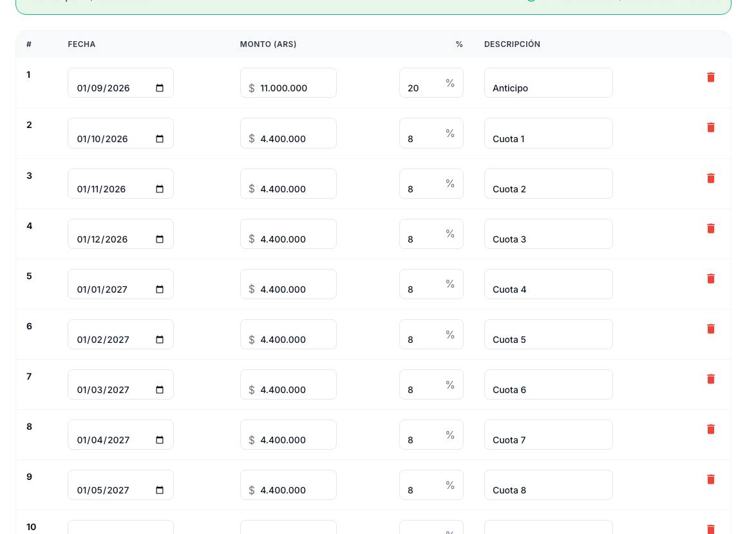The width and height of the screenshot is (747, 534).
Task: Edit the amount field for Cuota 2
Action: 288,184
